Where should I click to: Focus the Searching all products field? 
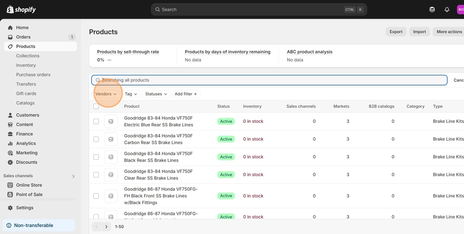[x=269, y=80]
